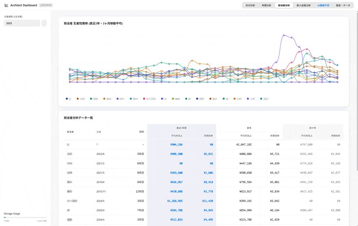The image size is (358, 226).
Task: Click the ¥369,600 cell
Action: coord(177,173)
